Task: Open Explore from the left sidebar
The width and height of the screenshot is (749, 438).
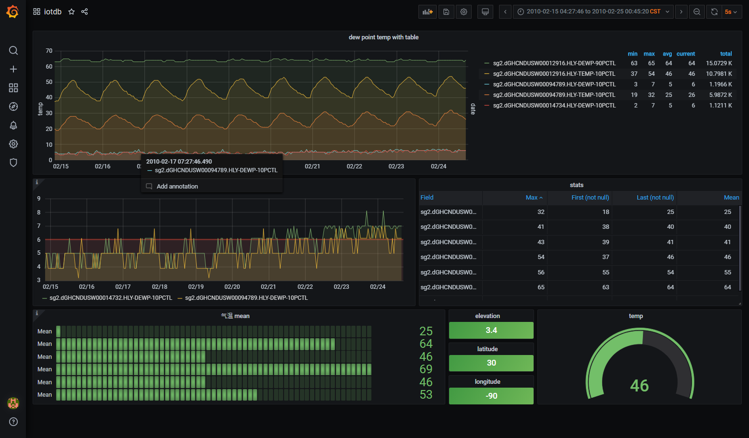Action: pyautogui.click(x=13, y=107)
